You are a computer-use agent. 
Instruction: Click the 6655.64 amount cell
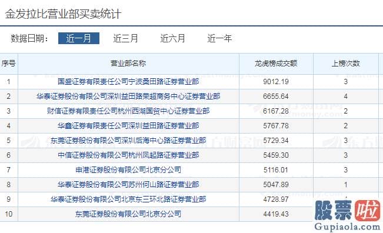point(276,96)
